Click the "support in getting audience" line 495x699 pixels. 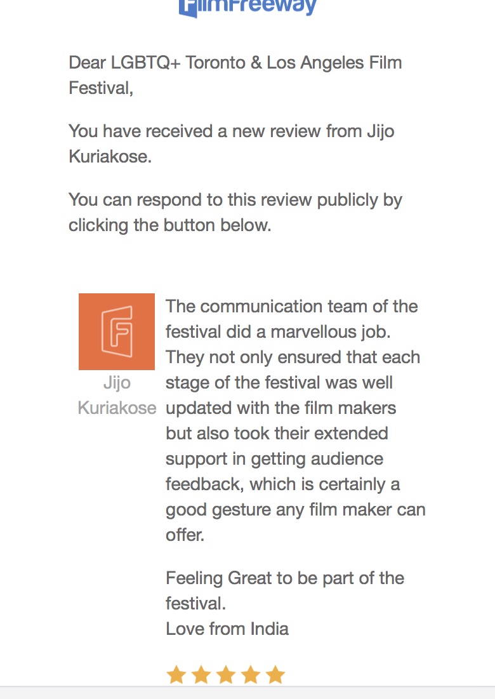pos(274,459)
